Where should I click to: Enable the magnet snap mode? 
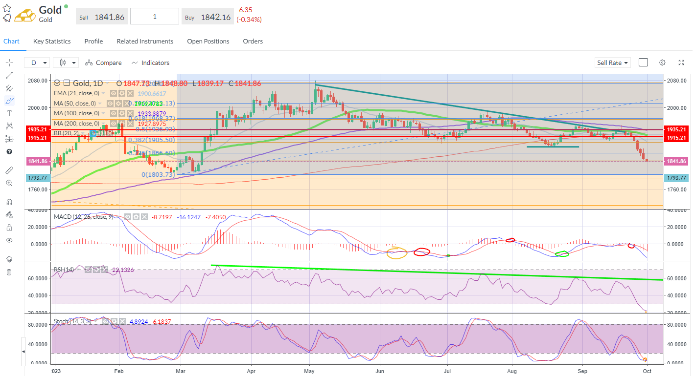point(9,202)
